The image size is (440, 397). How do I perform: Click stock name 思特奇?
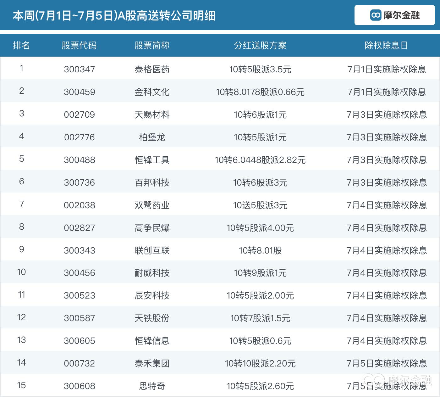point(152,386)
